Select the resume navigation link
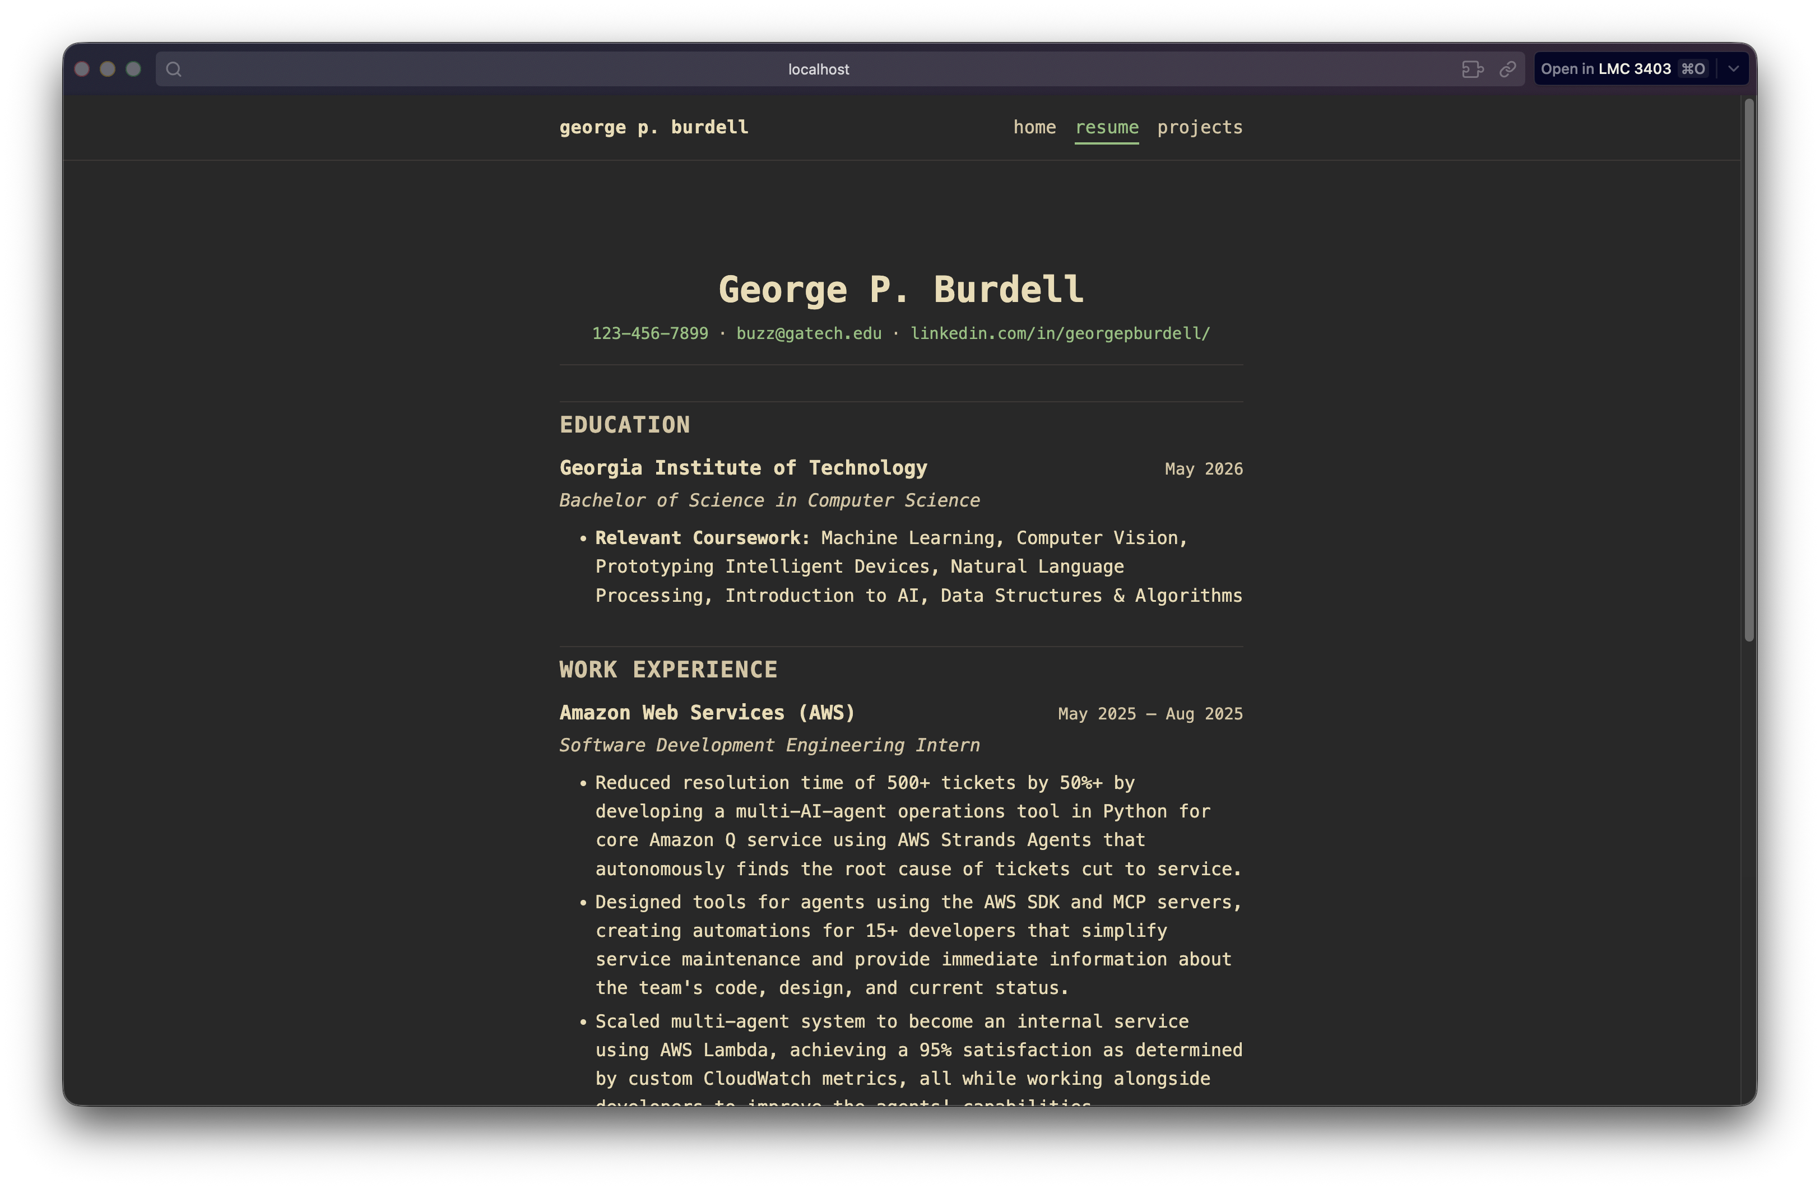This screenshot has height=1189, width=1820. point(1107,128)
